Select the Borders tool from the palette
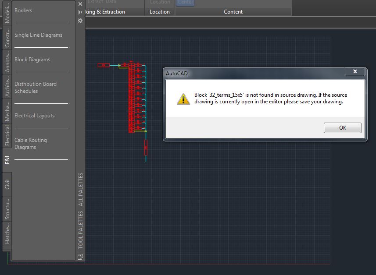Viewport: 376px width, 275px height. click(x=23, y=11)
